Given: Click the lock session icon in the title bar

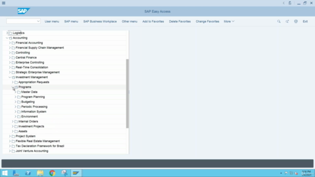Looking at the screenshot, I should point(290,3).
